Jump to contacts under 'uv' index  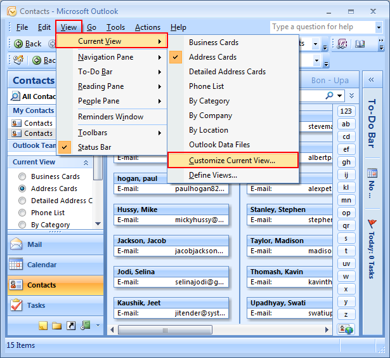point(346,263)
